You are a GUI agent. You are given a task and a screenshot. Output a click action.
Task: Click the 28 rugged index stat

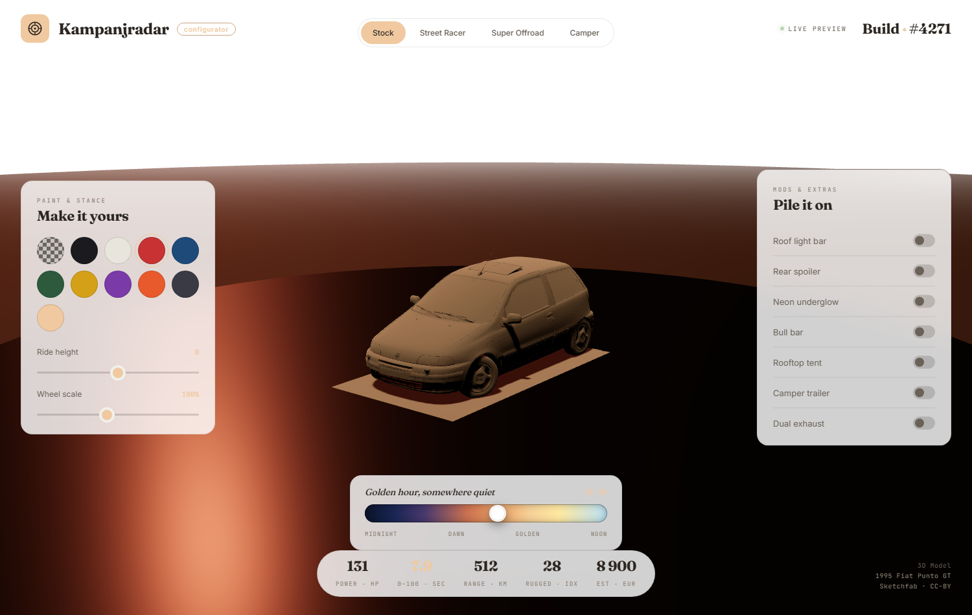tap(551, 573)
